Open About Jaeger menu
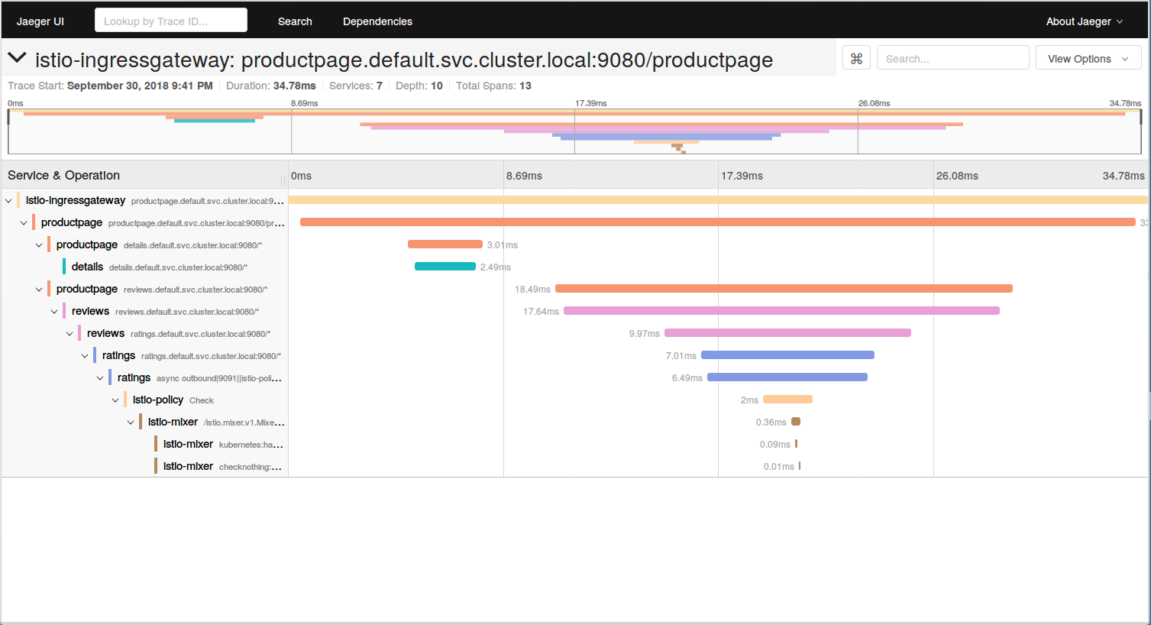Viewport: 1151px width, 625px height. (1085, 21)
